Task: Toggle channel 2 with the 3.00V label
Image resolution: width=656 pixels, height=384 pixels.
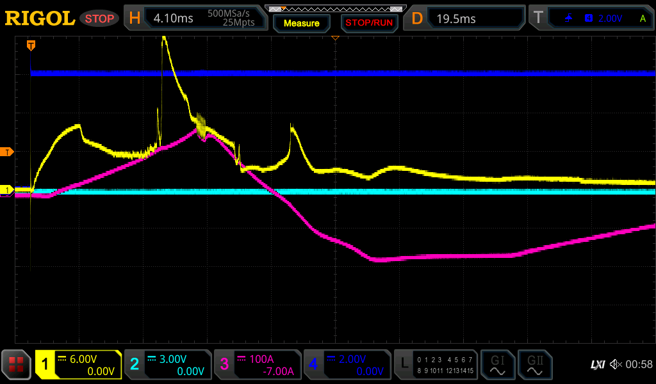Action: tap(167, 365)
